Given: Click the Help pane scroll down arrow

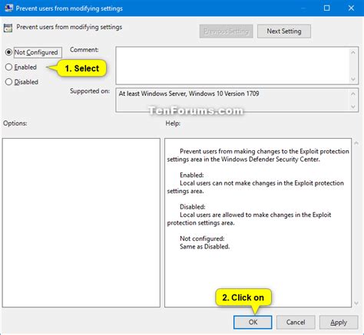Looking at the screenshot, I should (x=356, y=303).
